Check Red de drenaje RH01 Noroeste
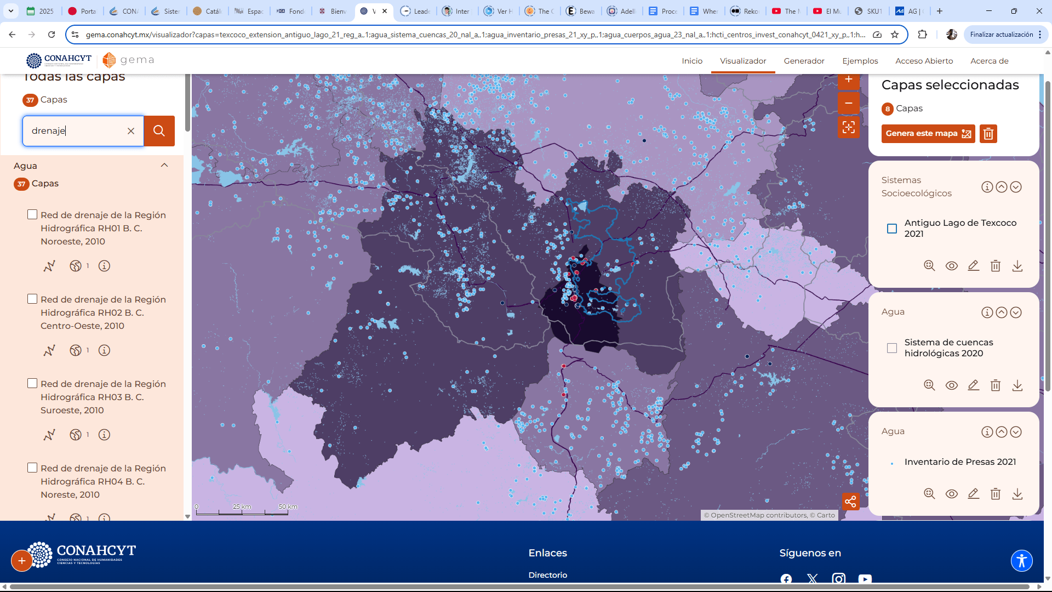Screen dimensions: 1052x592 pyautogui.click(x=32, y=215)
